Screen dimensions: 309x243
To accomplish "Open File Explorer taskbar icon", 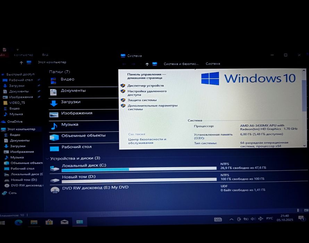I will click(x=34, y=222).
